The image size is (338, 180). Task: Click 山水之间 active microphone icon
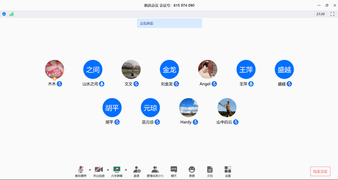pos(102,84)
